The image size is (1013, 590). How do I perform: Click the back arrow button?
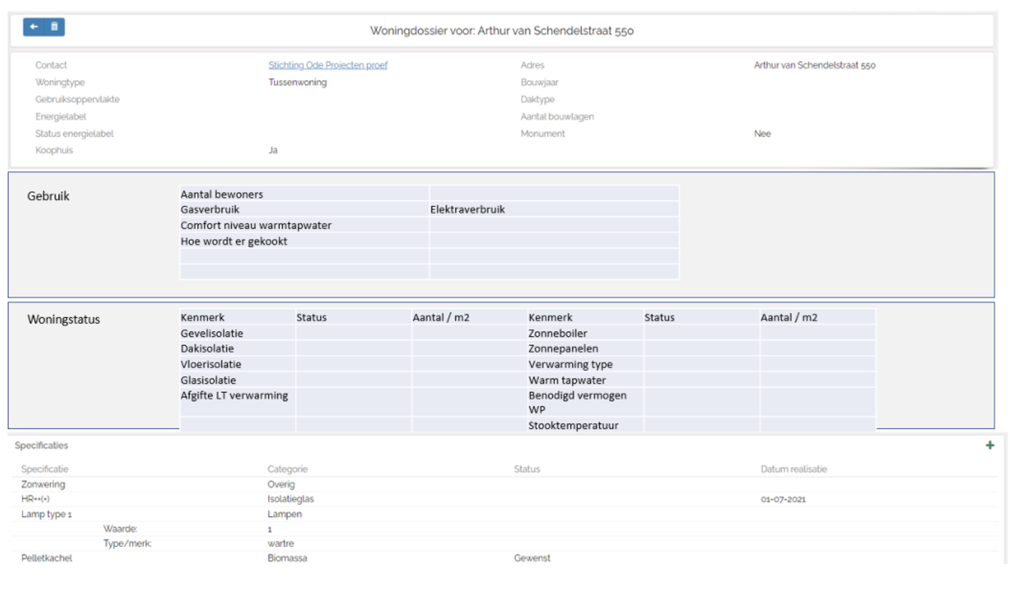[34, 27]
